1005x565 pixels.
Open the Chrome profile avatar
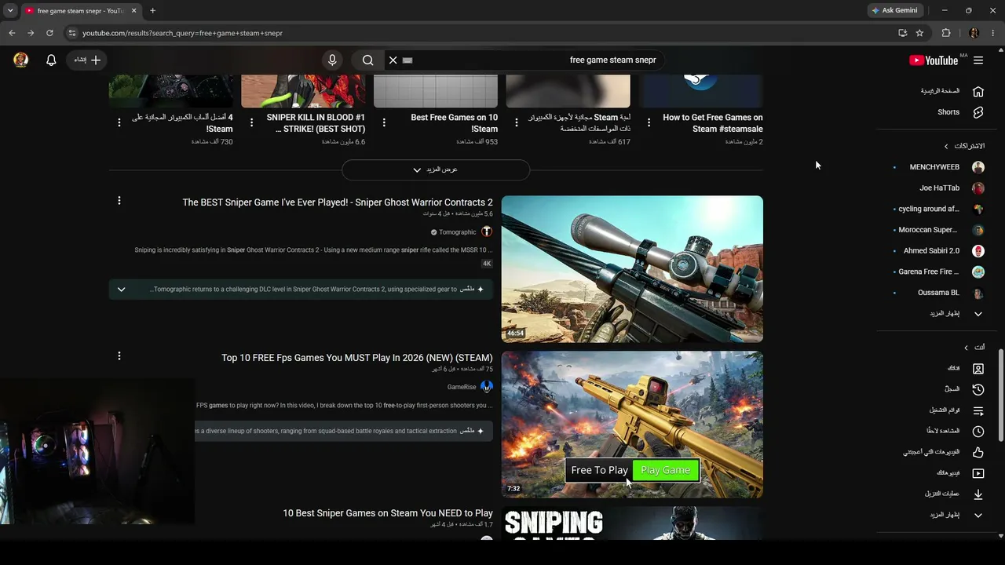point(974,33)
